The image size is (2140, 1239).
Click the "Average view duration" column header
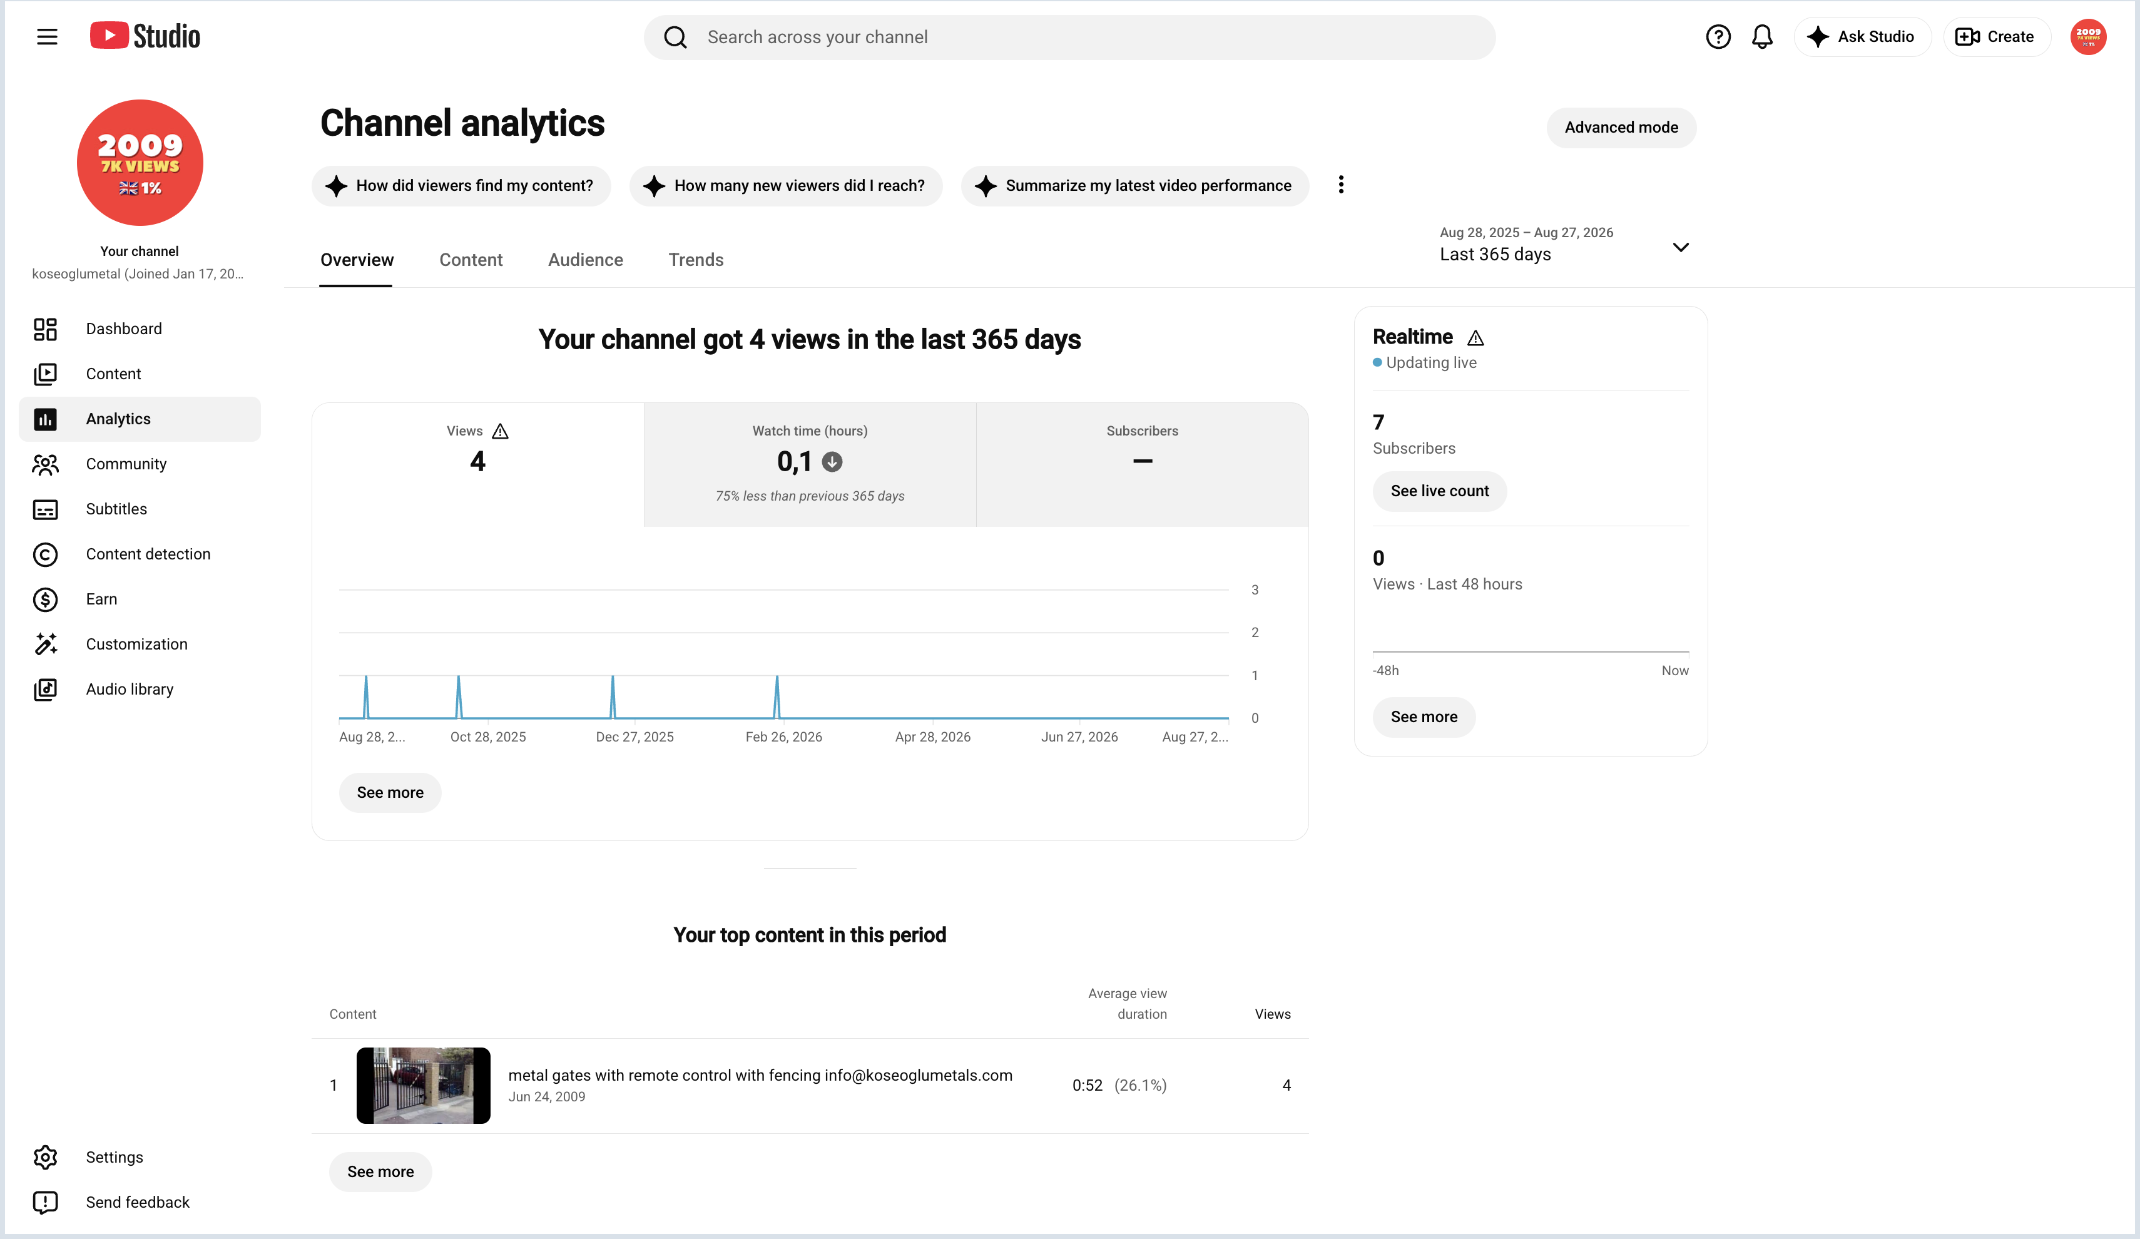coord(1127,1004)
